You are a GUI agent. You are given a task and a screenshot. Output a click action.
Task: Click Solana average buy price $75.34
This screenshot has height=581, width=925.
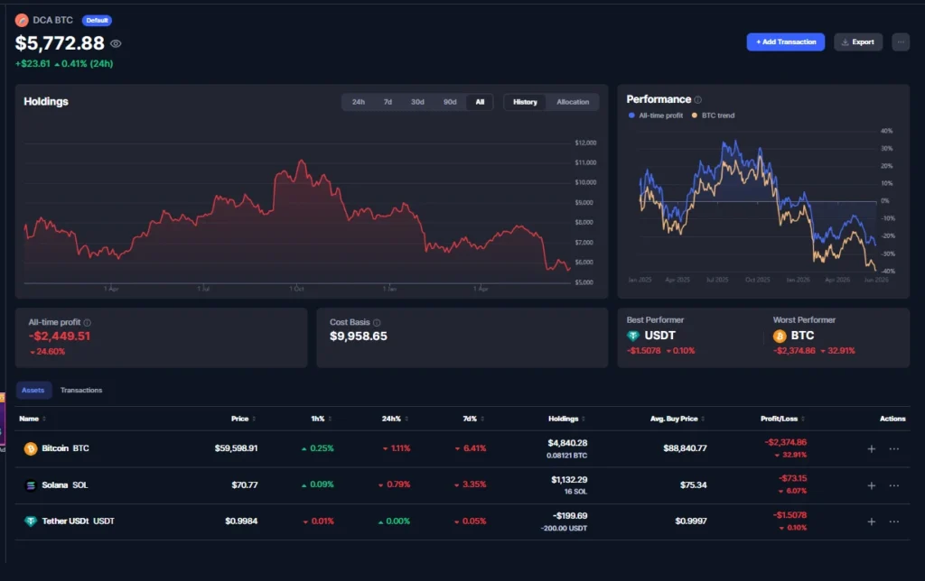coord(693,485)
